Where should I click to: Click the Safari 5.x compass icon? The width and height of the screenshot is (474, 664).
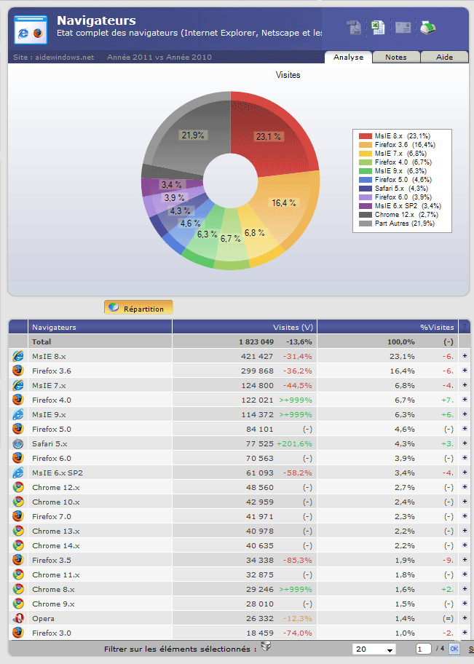coord(17,443)
